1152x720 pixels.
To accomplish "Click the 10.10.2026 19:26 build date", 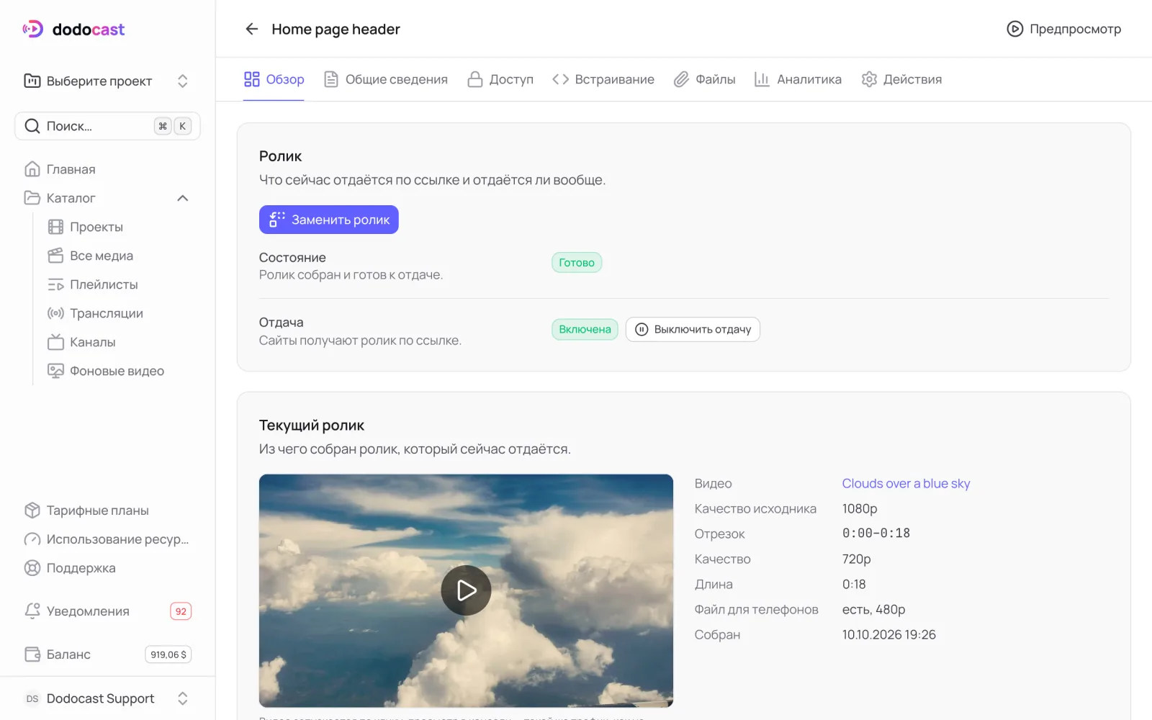I will click(x=889, y=634).
